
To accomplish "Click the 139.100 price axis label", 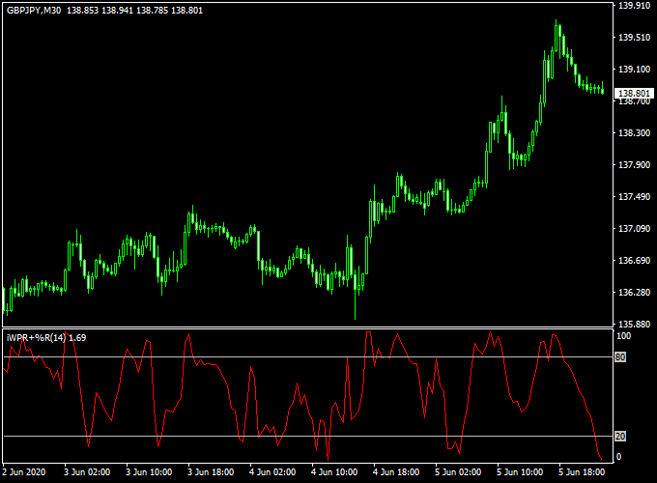I will coord(634,70).
